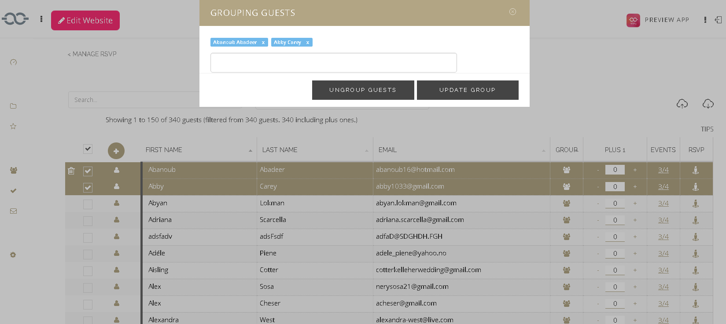Go back to Manage RSVP

tap(92, 54)
